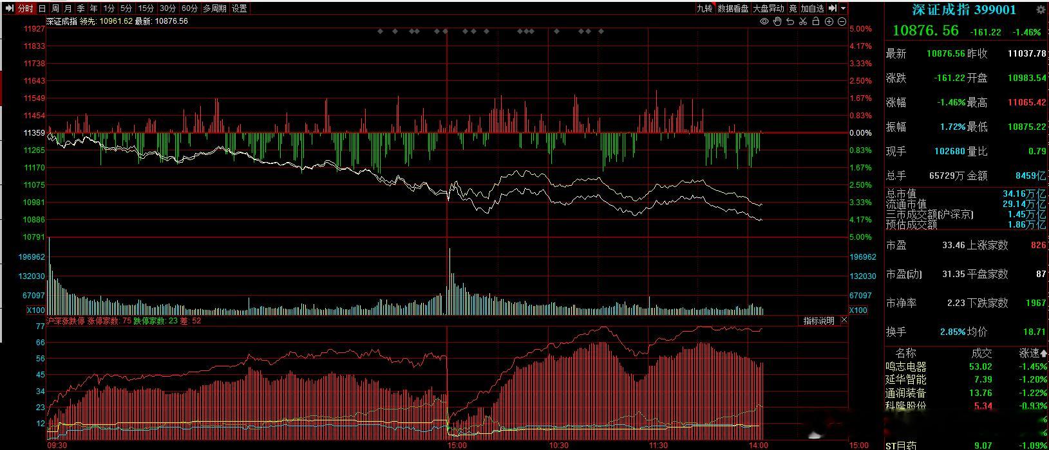Click the 昨收 11037.78 value

click(1026, 53)
